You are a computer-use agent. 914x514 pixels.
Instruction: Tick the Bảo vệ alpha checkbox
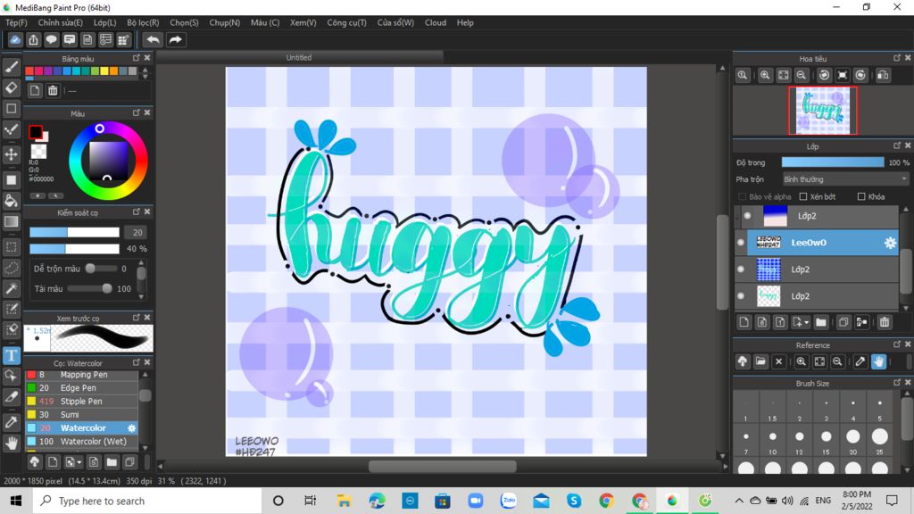tap(742, 196)
